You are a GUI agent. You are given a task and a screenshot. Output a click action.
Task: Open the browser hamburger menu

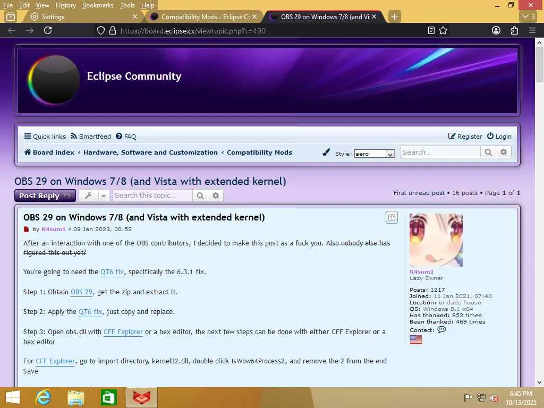pos(532,30)
